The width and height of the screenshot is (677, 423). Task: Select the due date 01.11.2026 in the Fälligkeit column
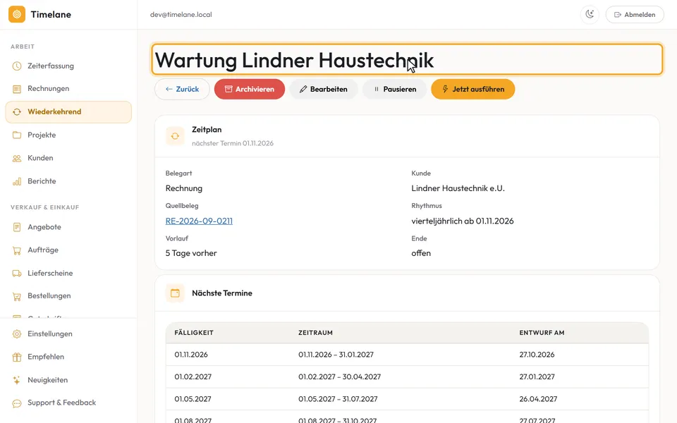click(x=191, y=355)
